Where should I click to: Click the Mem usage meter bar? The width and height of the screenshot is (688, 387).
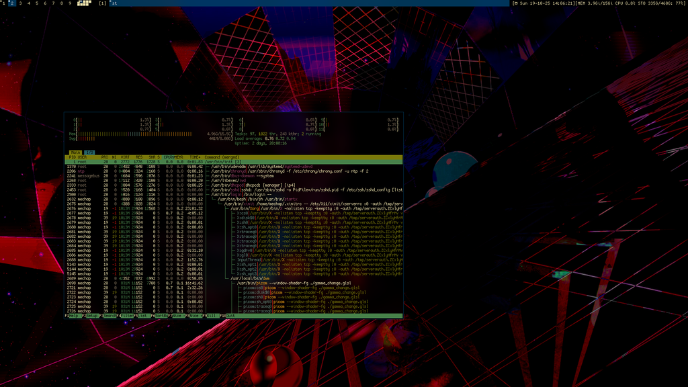click(x=134, y=134)
